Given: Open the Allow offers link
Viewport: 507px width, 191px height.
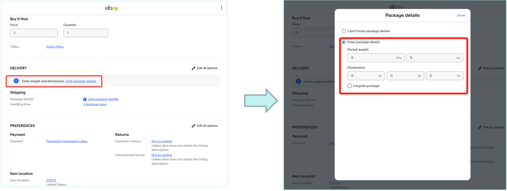Looking at the screenshot, I should pos(55,47).
